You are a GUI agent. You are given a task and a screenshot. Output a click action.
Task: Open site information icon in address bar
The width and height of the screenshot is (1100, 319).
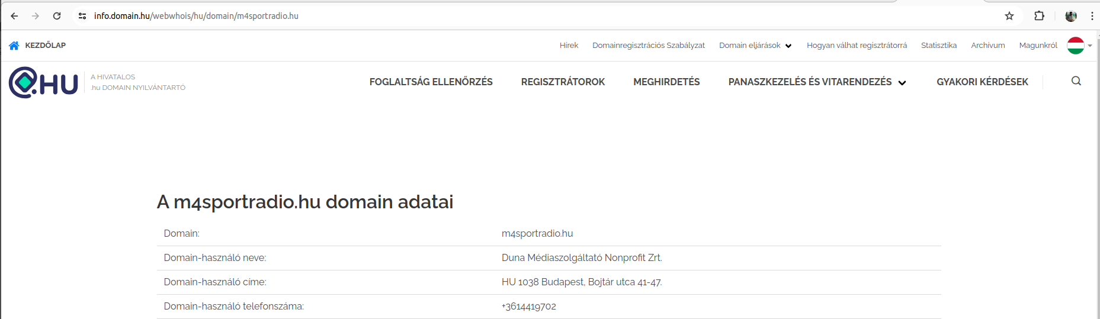pyautogui.click(x=82, y=16)
